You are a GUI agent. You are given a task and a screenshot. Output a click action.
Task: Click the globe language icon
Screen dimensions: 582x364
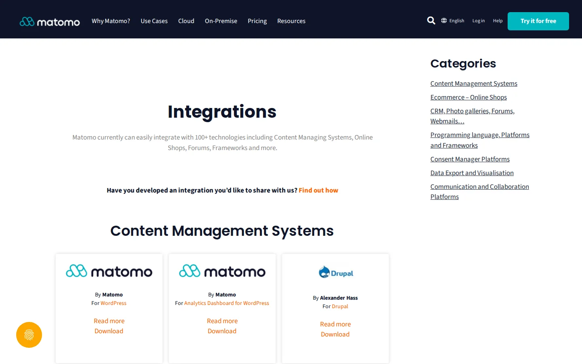[x=444, y=21]
